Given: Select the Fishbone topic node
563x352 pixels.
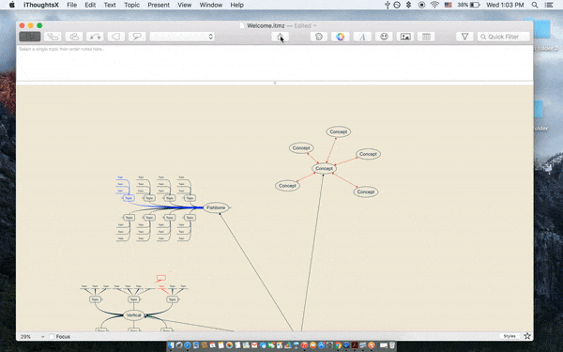Looking at the screenshot, I should 216,207.
